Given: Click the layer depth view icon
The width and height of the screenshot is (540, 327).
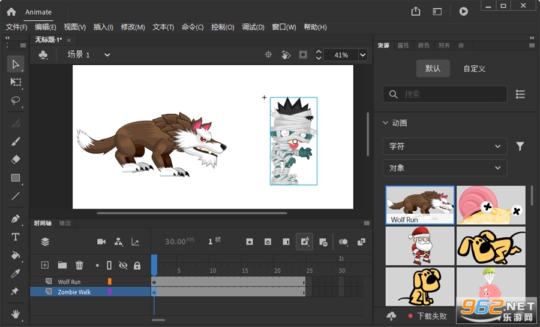Looking at the screenshot, I should click(x=45, y=242).
